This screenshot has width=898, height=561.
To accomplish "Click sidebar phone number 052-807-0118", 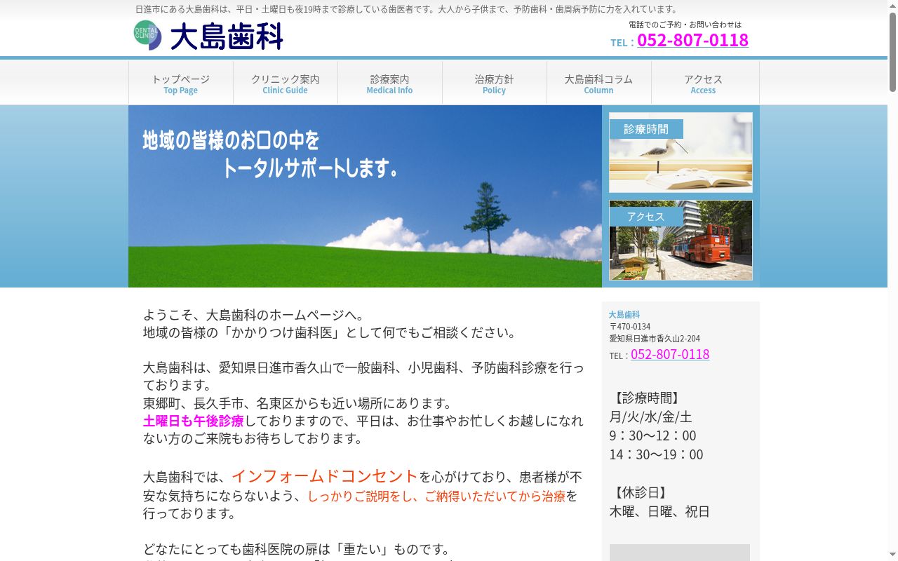I will 670,354.
